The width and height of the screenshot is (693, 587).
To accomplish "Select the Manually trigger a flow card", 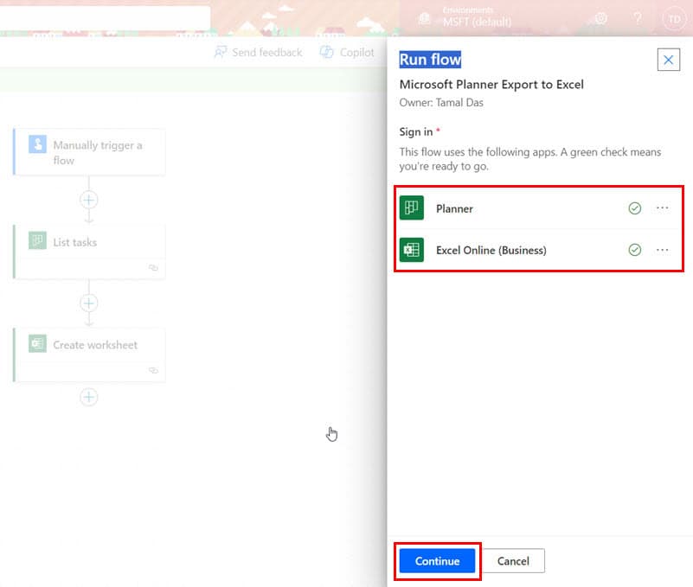I will point(90,152).
